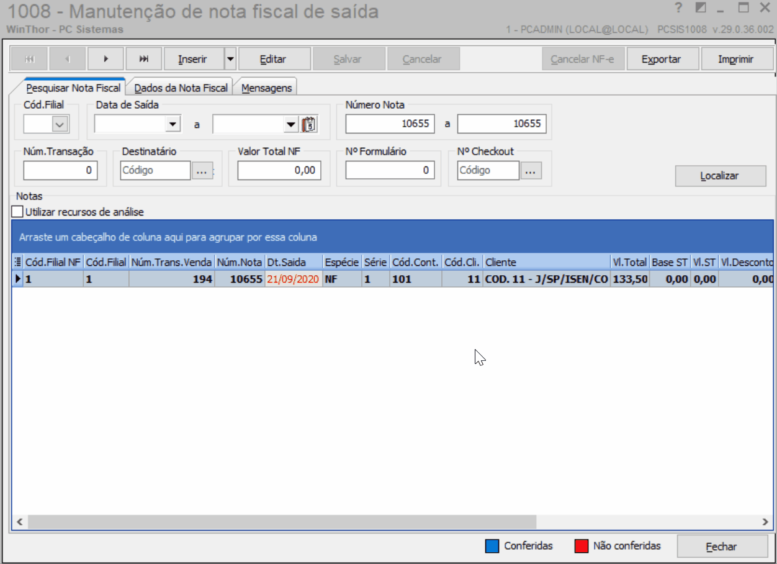
Task: Sort by Núm.Trans.Venda column header
Action: (x=172, y=262)
